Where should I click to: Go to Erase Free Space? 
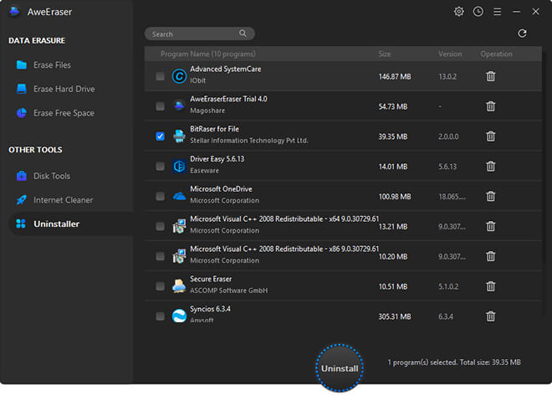[x=64, y=113]
